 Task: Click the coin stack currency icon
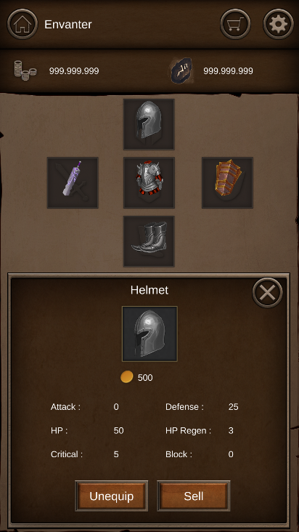pos(25,70)
